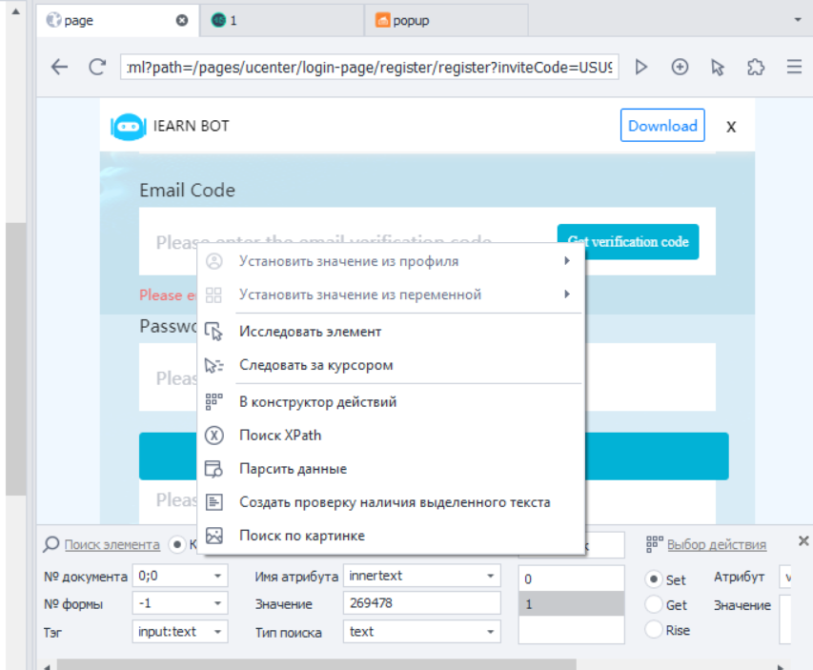813x670 pixels.
Task: Click the text check document icon
Action: coord(214,502)
